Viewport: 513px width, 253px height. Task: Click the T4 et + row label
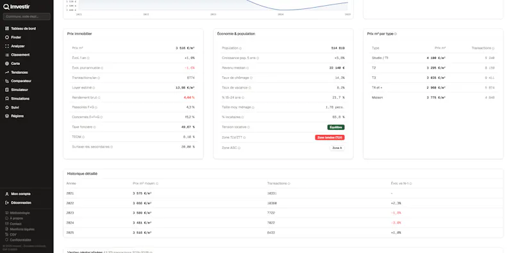pos(377,88)
